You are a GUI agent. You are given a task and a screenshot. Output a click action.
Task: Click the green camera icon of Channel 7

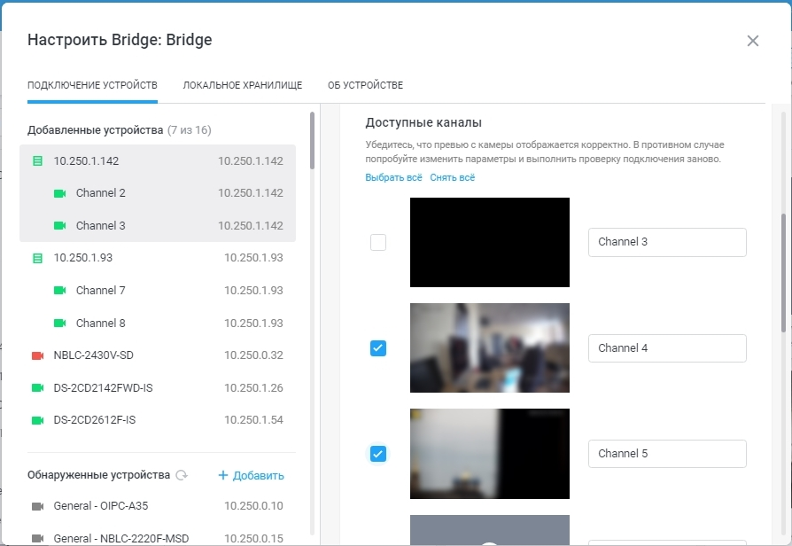pos(59,291)
